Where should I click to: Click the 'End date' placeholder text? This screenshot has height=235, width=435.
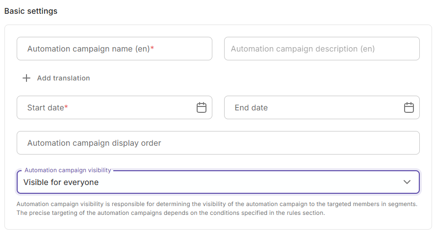click(251, 108)
